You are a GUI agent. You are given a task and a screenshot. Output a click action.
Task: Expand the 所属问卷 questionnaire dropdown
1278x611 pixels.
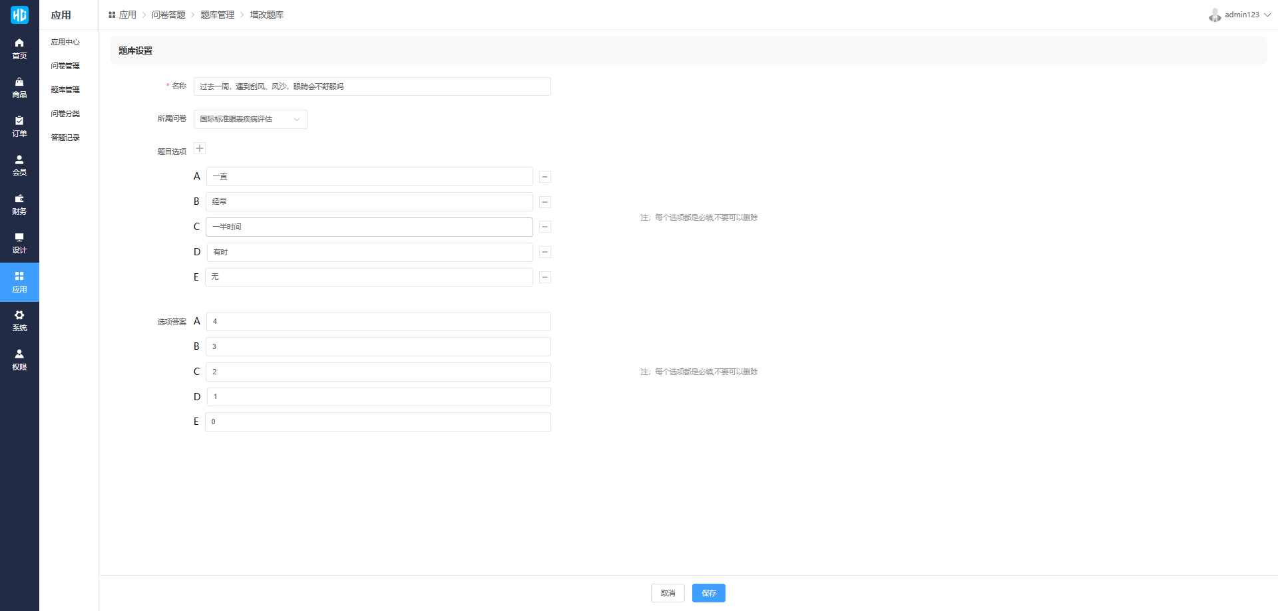pos(250,119)
